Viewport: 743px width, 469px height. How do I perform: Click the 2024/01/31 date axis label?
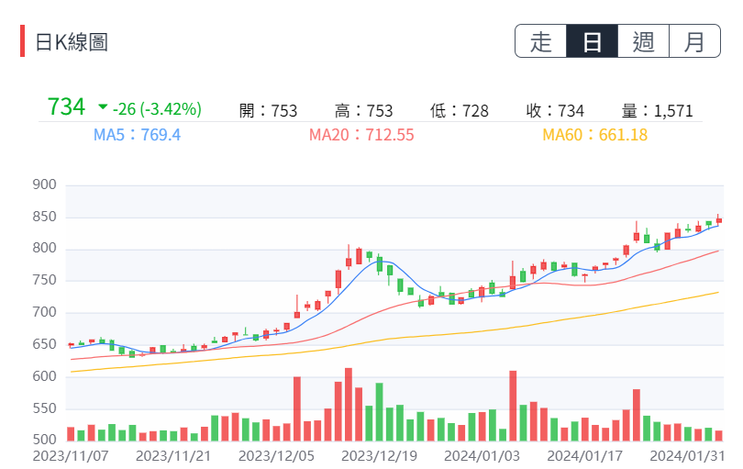pyautogui.click(x=687, y=454)
